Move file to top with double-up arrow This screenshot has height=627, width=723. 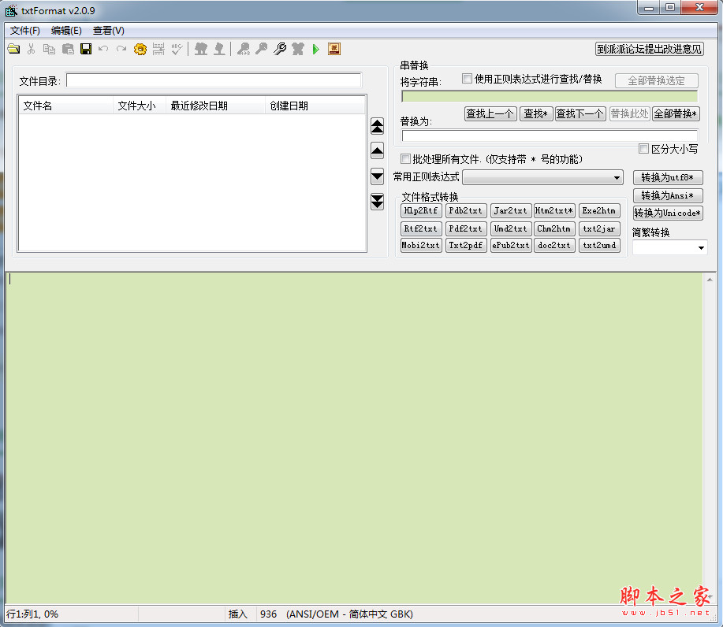pos(377,126)
